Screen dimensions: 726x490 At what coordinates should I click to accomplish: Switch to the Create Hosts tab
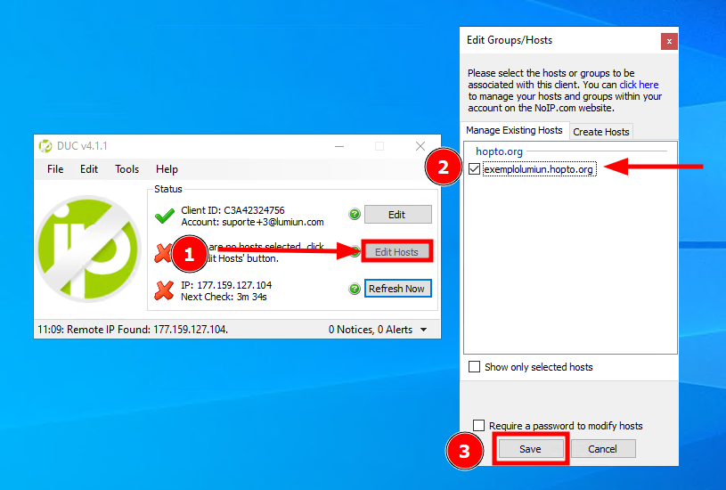[x=601, y=132]
